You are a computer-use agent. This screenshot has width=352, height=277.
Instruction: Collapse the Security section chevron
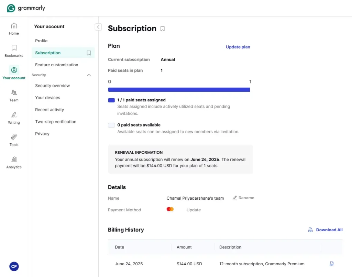89,75
